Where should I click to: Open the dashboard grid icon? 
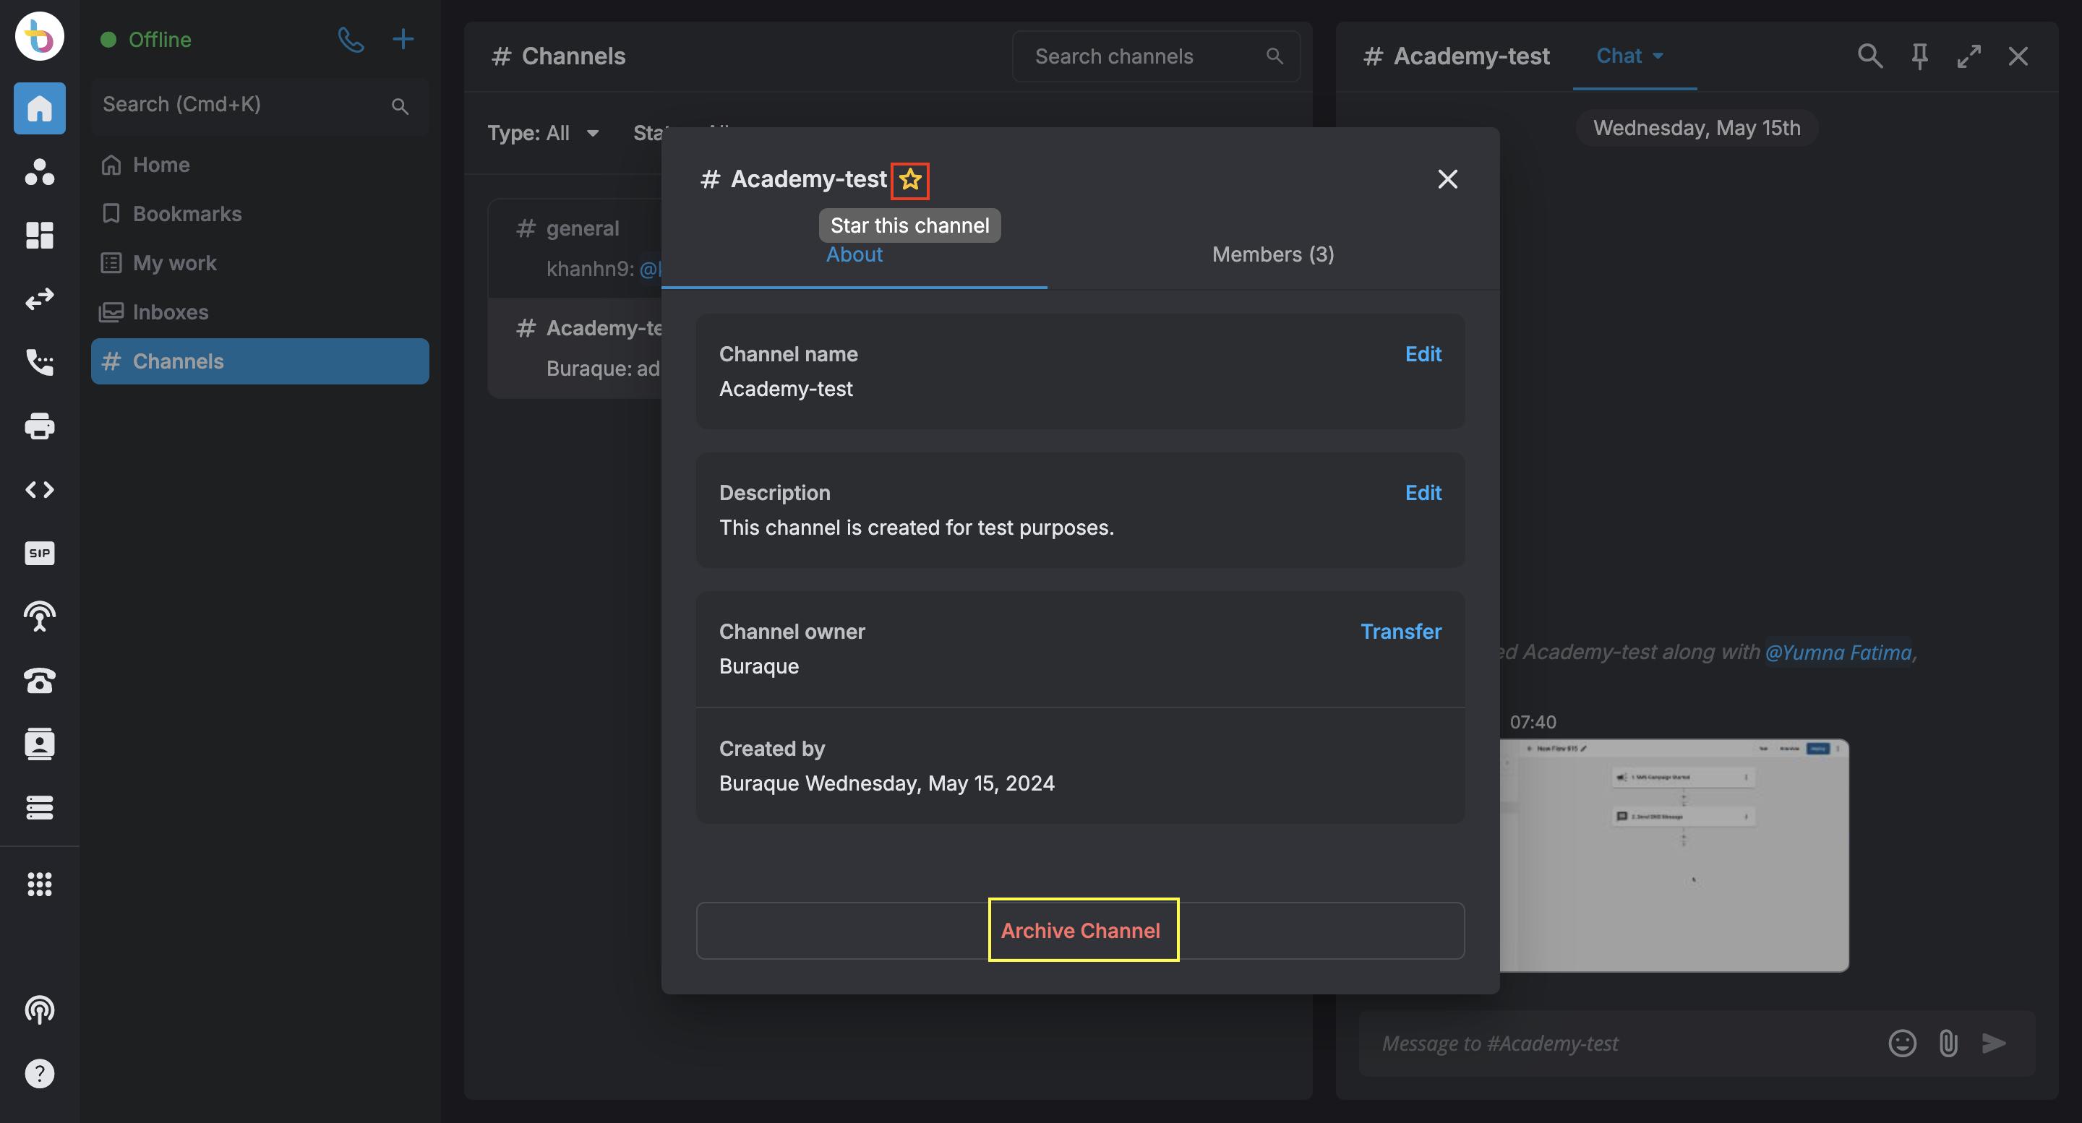coord(40,235)
